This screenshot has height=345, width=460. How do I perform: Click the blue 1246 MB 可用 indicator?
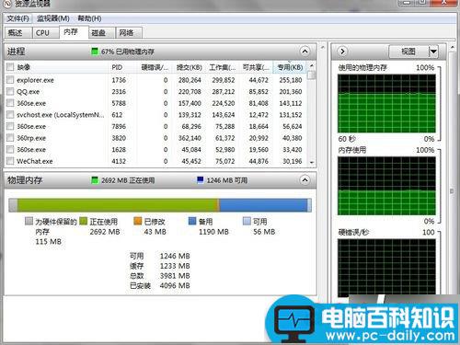pos(201,180)
